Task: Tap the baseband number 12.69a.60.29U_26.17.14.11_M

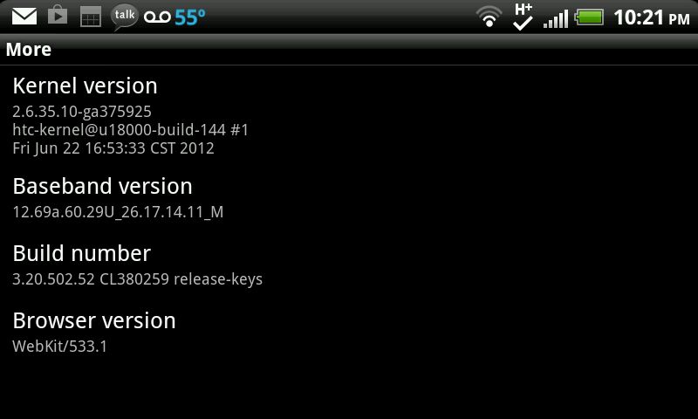Action: (x=118, y=212)
